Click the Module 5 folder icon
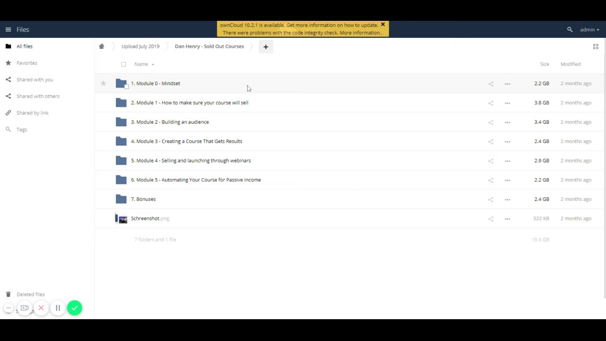Image resolution: width=606 pixels, height=341 pixels. (x=121, y=180)
